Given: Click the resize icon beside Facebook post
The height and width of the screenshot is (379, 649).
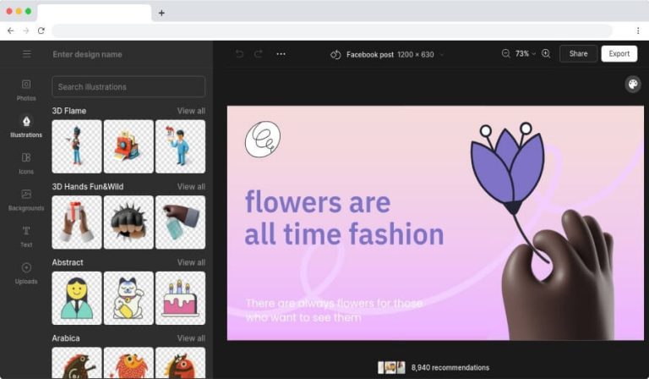Looking at the screenshot, I should pos(335,54).
